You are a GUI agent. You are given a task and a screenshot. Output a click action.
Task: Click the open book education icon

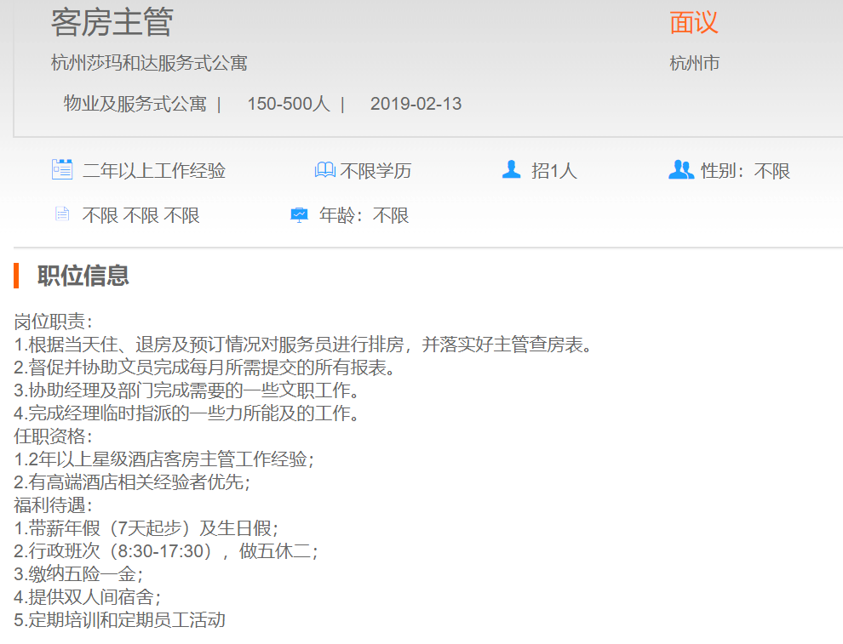pos(324,170)
